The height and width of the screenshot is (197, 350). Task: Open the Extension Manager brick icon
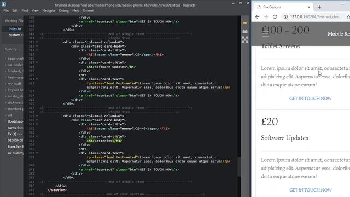245,31
